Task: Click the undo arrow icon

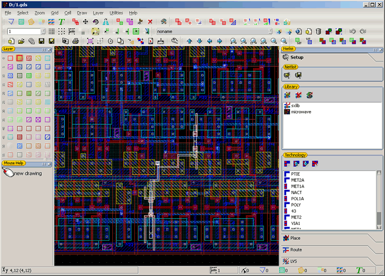Action: pyautogui.click(x=353, y=31)
